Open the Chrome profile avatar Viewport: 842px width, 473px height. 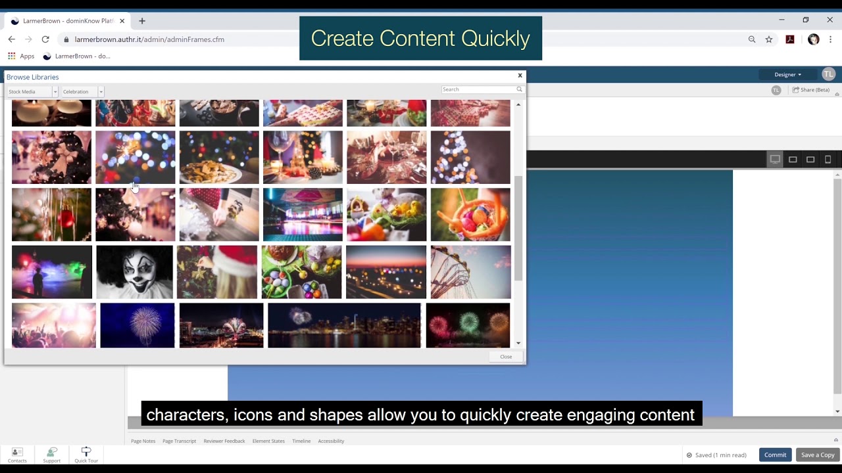click(x=814, y=39)
